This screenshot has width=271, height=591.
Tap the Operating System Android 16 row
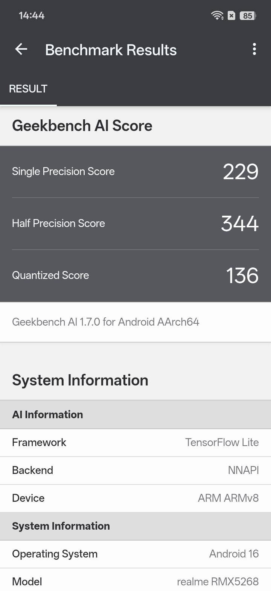tap(135, 554)
